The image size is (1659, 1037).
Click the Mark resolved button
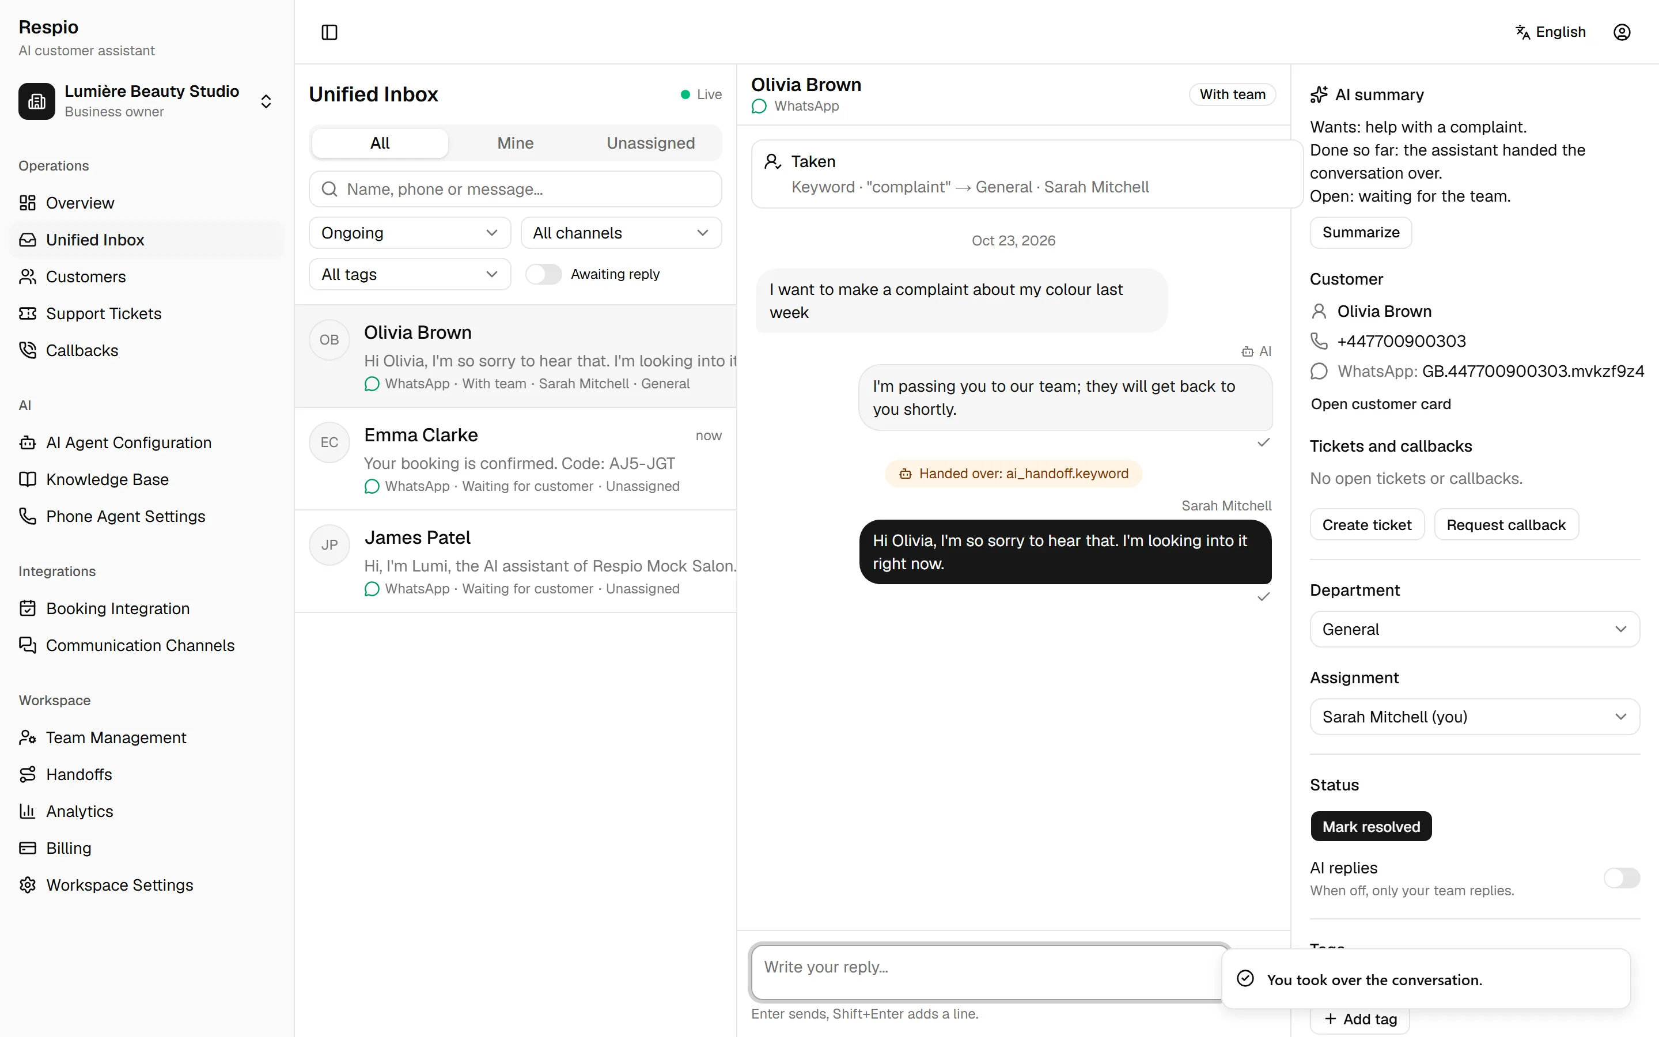1370,827
